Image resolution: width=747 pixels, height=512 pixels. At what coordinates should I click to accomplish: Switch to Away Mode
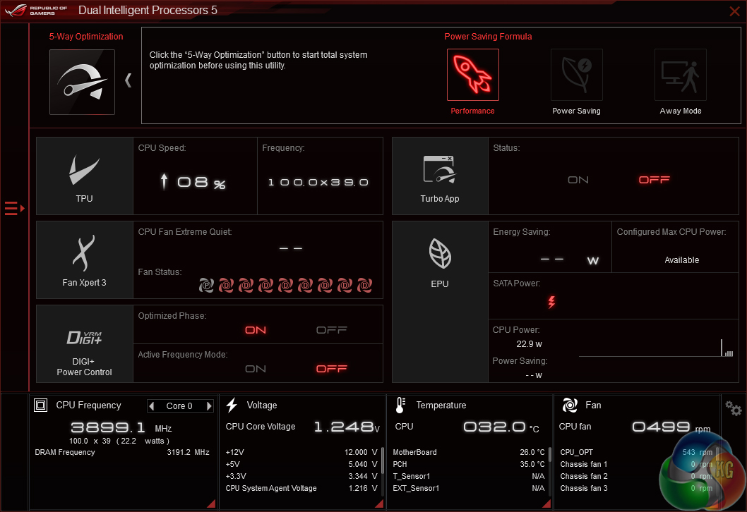pyautogui.click(x=680, y=75)
